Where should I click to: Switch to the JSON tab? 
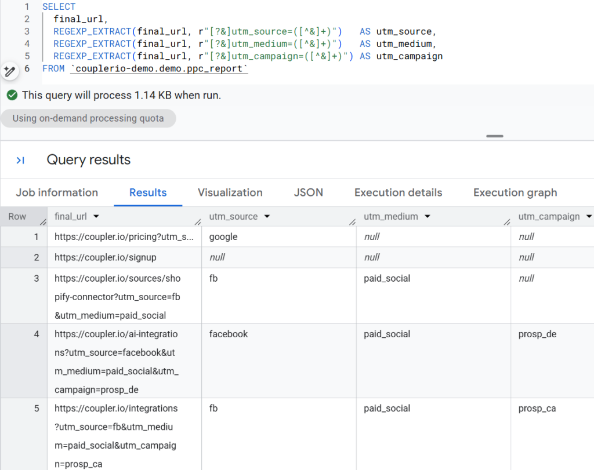309,192
